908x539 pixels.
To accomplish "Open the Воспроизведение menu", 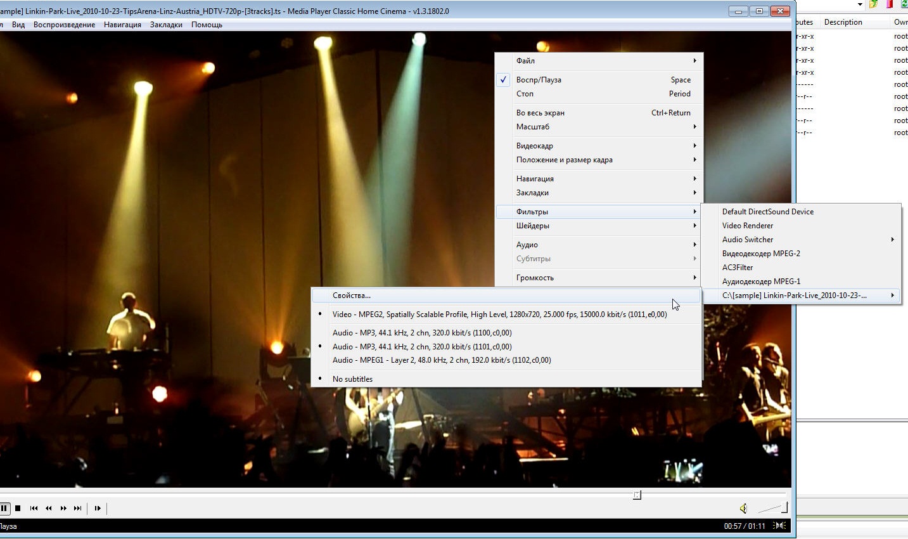I will pos(64,25).
